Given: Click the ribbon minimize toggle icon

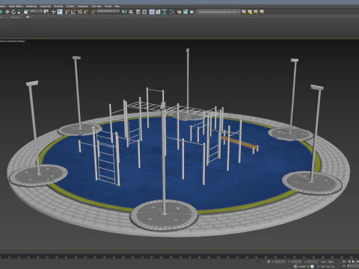Looking at the screenshot, I should point(28,17).
